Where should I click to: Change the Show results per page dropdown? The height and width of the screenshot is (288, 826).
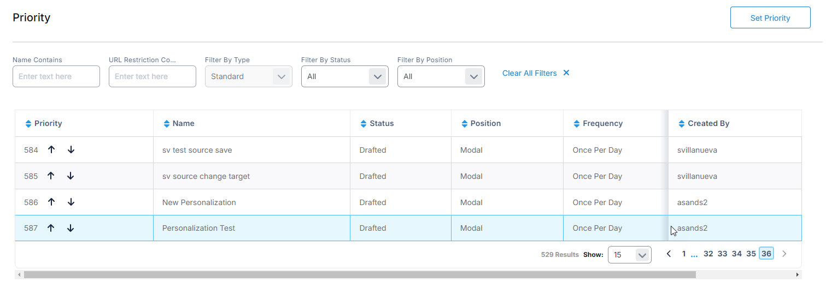point(629,255)
